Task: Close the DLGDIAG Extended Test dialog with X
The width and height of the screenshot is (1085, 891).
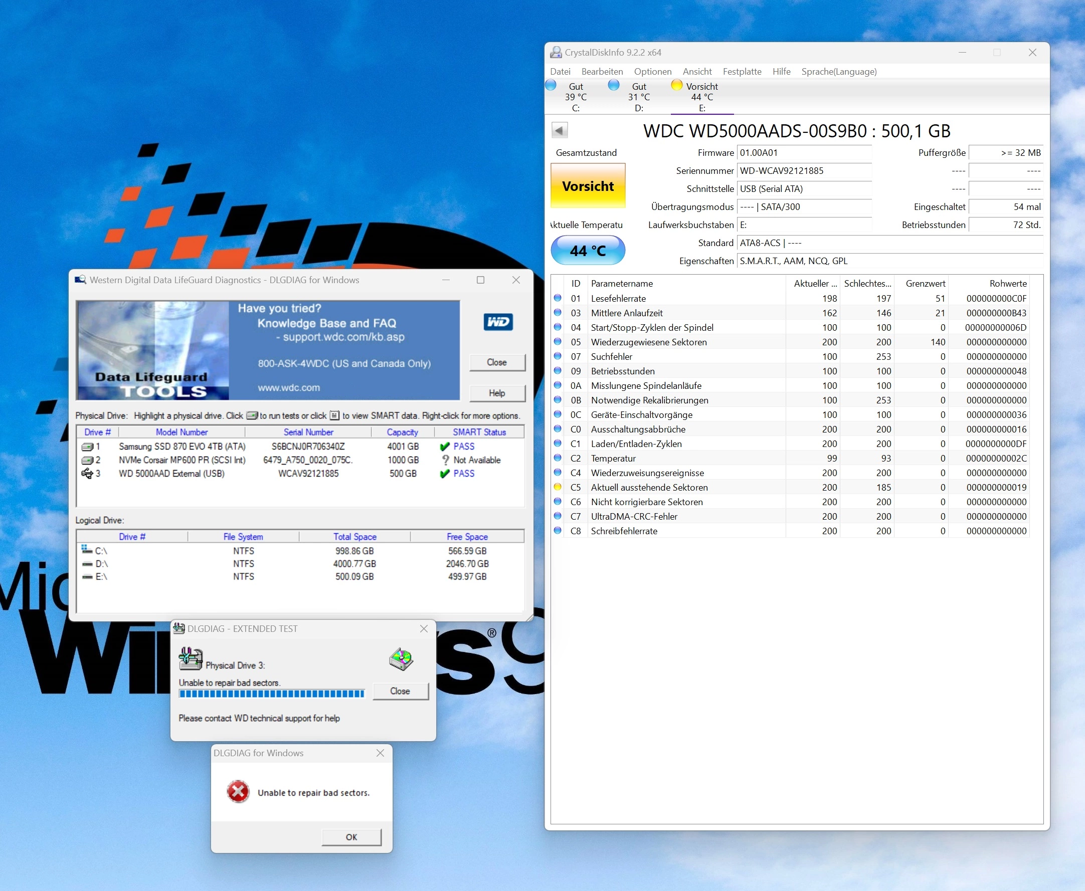Action: [424, 629]
